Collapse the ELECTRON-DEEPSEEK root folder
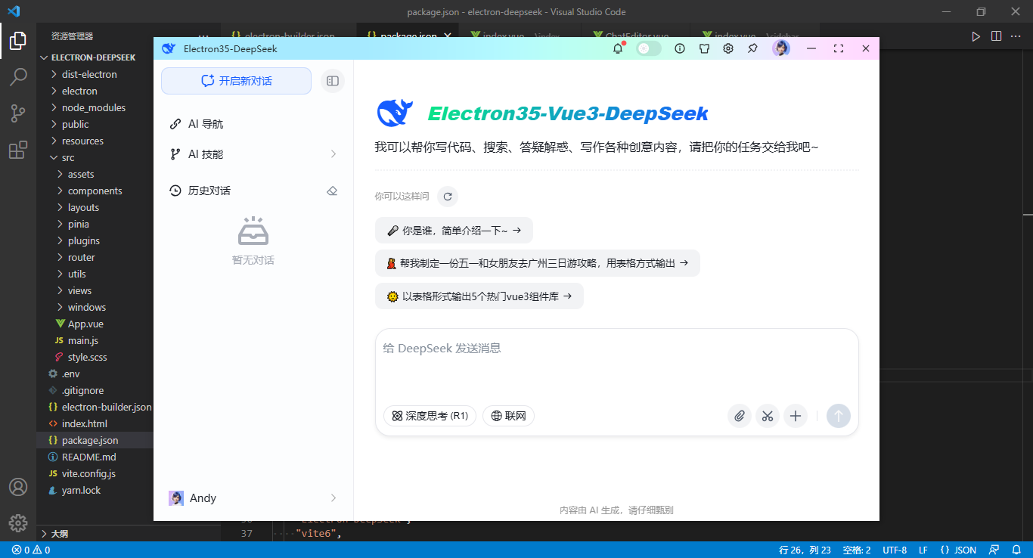 point(95,57)
